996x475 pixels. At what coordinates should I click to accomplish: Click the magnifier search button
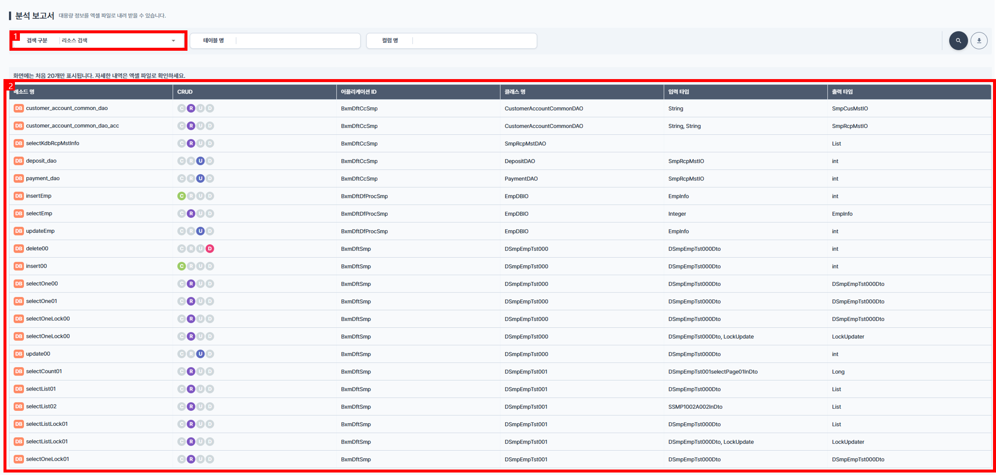pyautogui.click(x=958, y=41)
